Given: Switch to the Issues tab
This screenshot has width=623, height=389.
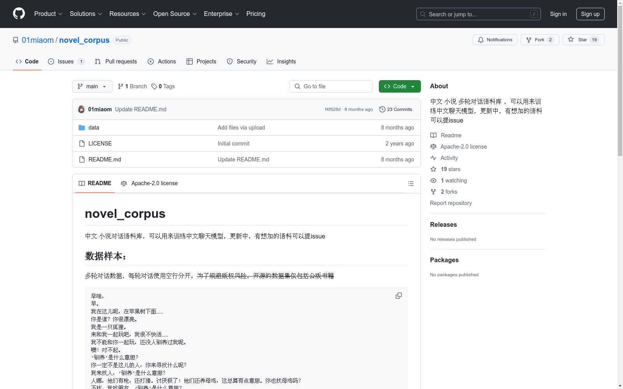Looking at the screenshot, I should (66, 61).
